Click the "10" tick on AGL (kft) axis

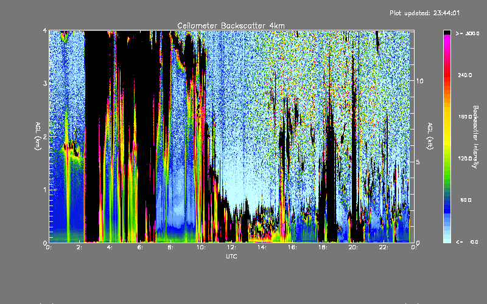(419, 81)
